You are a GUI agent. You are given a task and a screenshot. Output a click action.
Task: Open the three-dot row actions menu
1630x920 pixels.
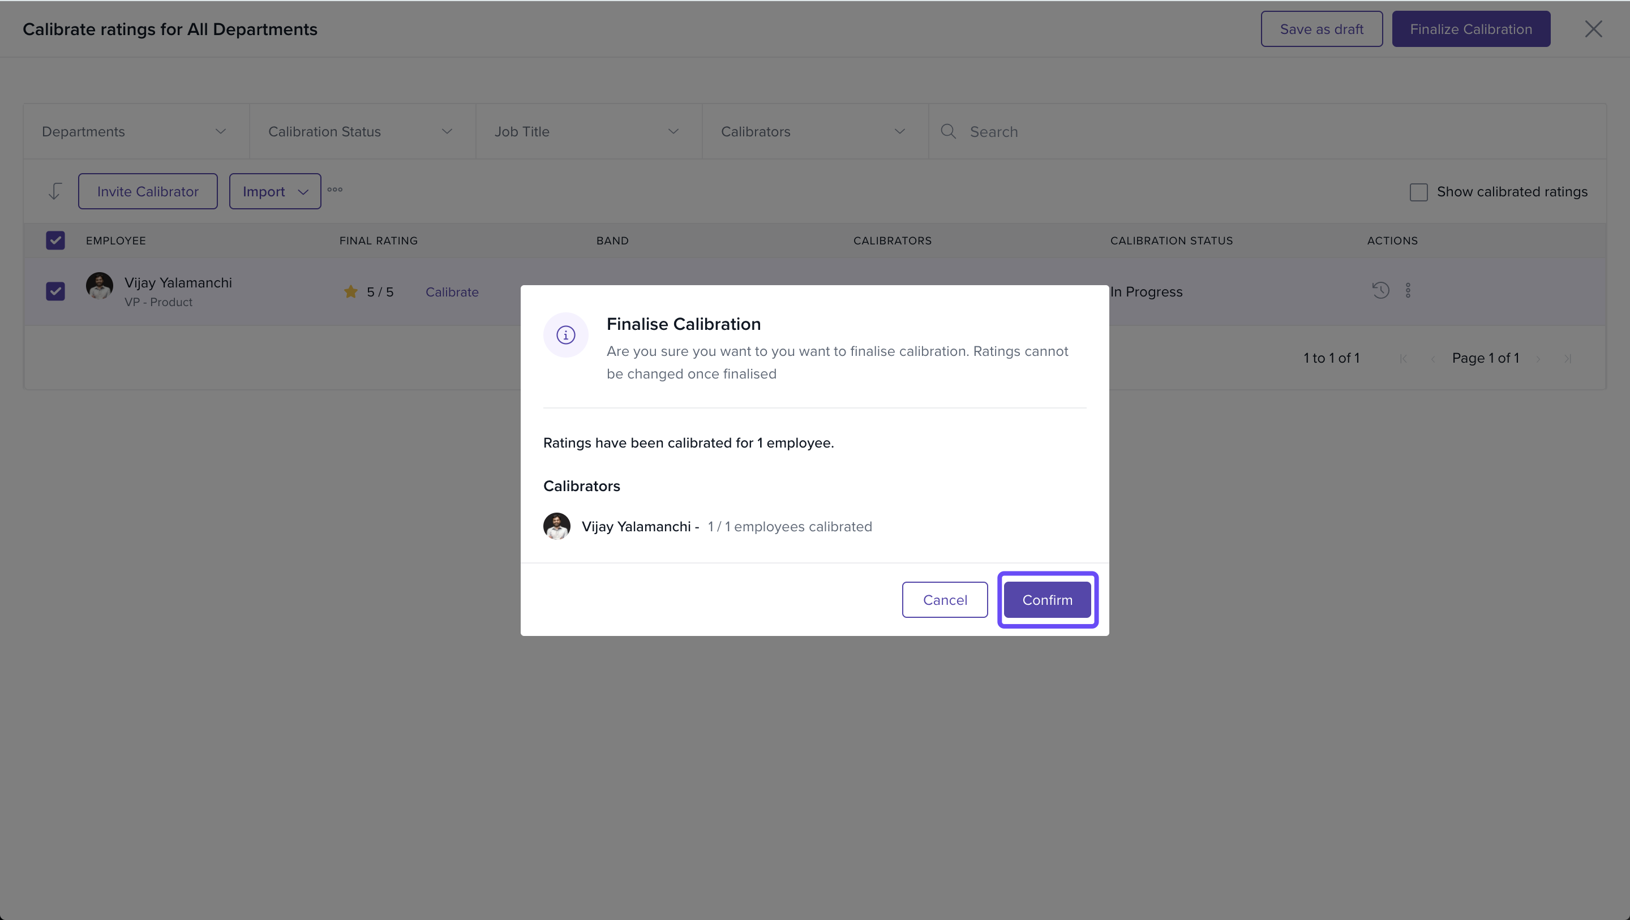click(1408, 290)
